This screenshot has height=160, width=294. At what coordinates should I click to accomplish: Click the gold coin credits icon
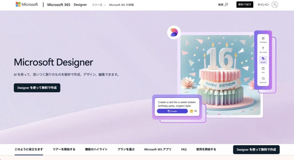point(192,111)
